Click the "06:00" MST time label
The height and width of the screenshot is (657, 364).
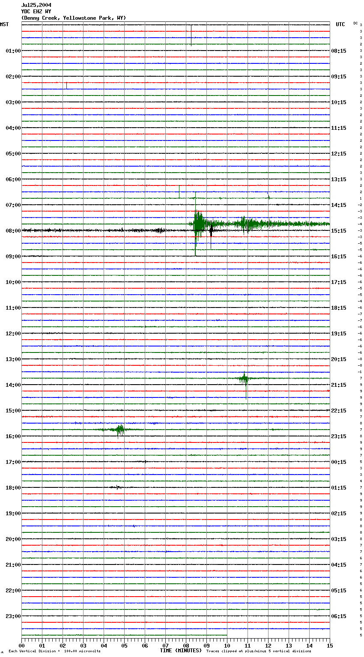13,179
